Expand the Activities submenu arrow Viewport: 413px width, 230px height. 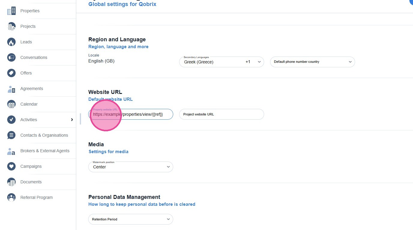tap(72, 120)
